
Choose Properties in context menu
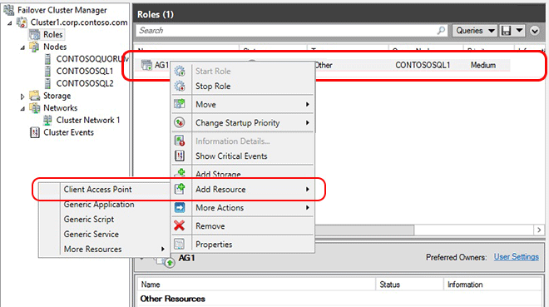pyautogui.click(x=243, y=244)
